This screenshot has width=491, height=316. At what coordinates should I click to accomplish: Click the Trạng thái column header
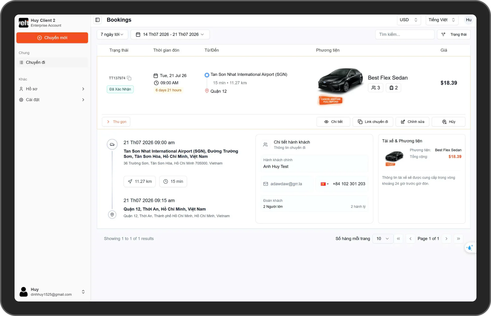tap(119, 50)
